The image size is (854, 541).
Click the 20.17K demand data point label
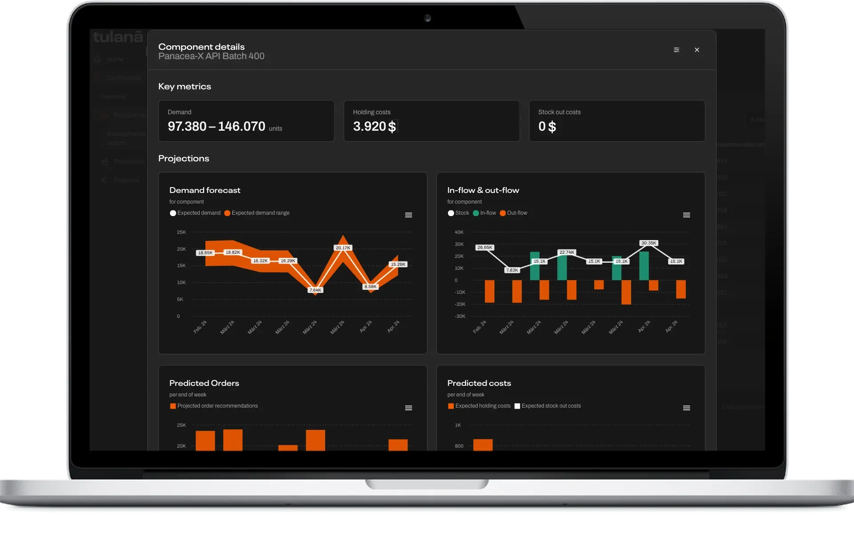pyautogui.click(x=343, y=248)
